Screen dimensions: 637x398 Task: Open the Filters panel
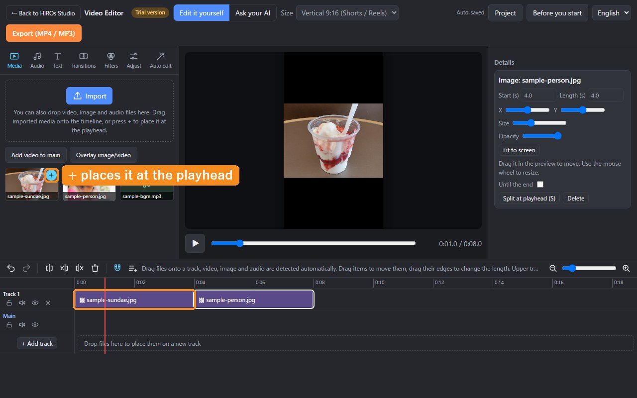pos(111,60)
